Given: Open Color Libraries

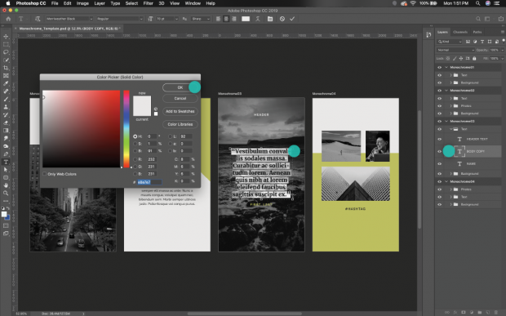Looking at the screenshot, I should click(x=180, y=124).
